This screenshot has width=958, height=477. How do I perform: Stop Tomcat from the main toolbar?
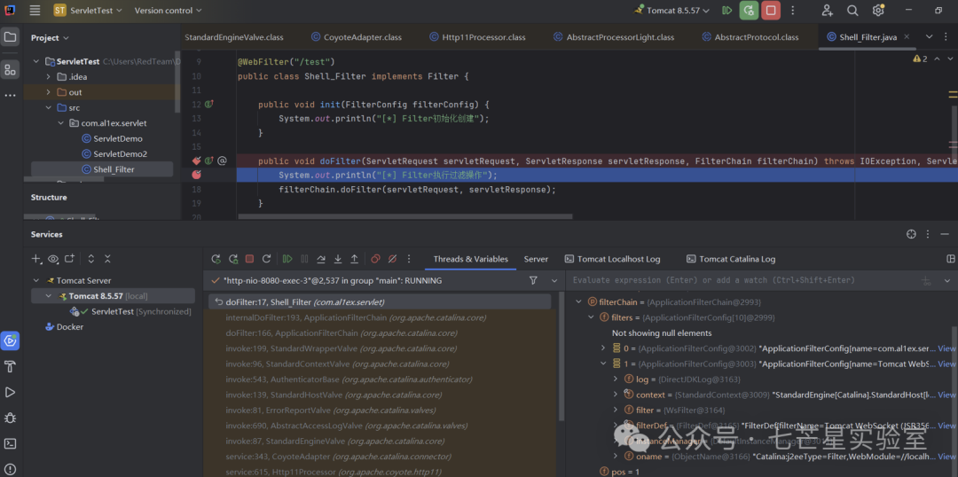click(x=771, y=11)
